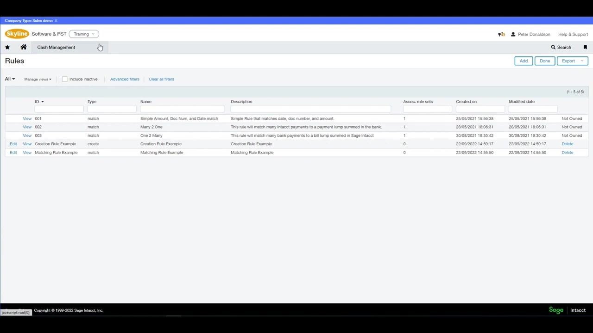
Task: Click the Description column header
Action: [x=241, y=102]
